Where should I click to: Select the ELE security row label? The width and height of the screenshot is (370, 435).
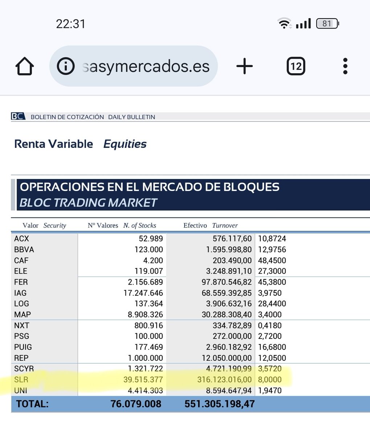(21, 271)
